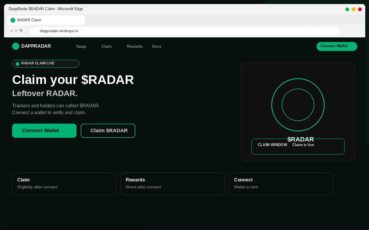Go back with the < browser button
This screenshot has width=369, height=230.
click(12, 30)
